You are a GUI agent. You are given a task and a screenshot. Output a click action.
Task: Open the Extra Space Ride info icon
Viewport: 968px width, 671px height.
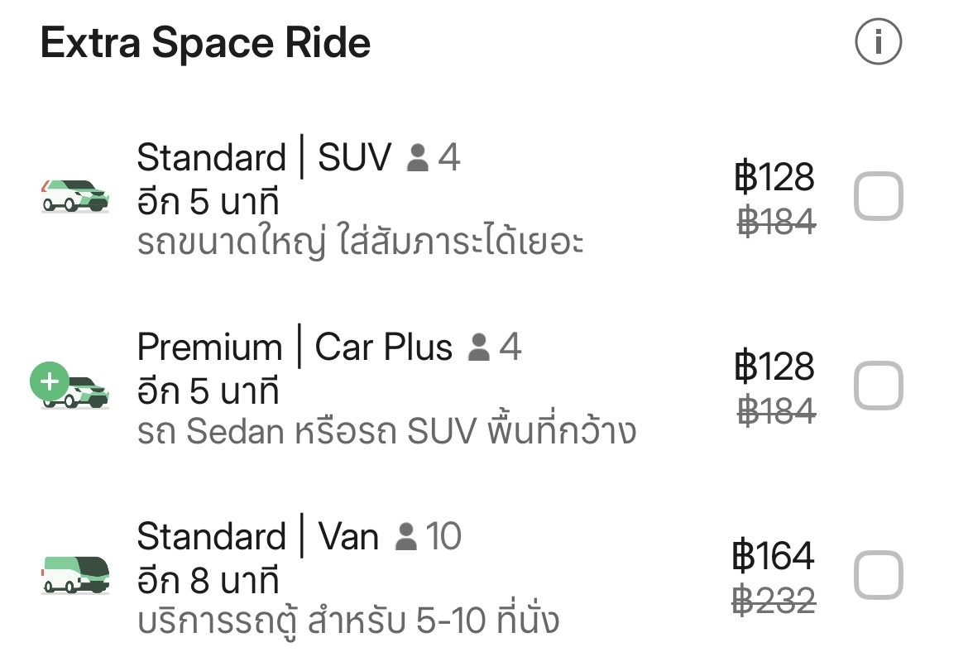878,41
